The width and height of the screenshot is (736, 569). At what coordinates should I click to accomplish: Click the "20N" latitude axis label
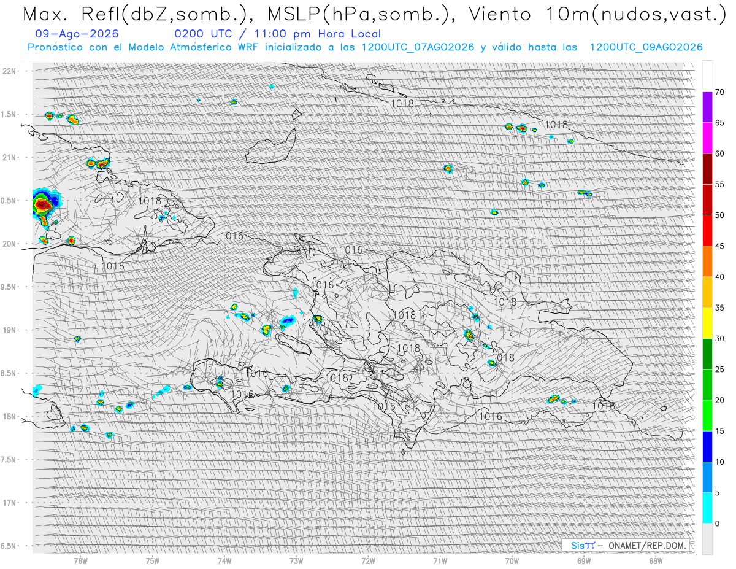point(9,244)
